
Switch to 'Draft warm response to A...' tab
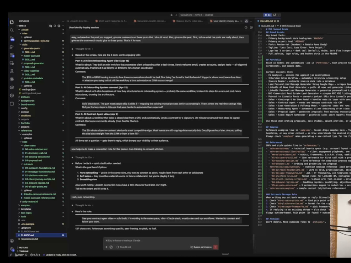[111, 21]
